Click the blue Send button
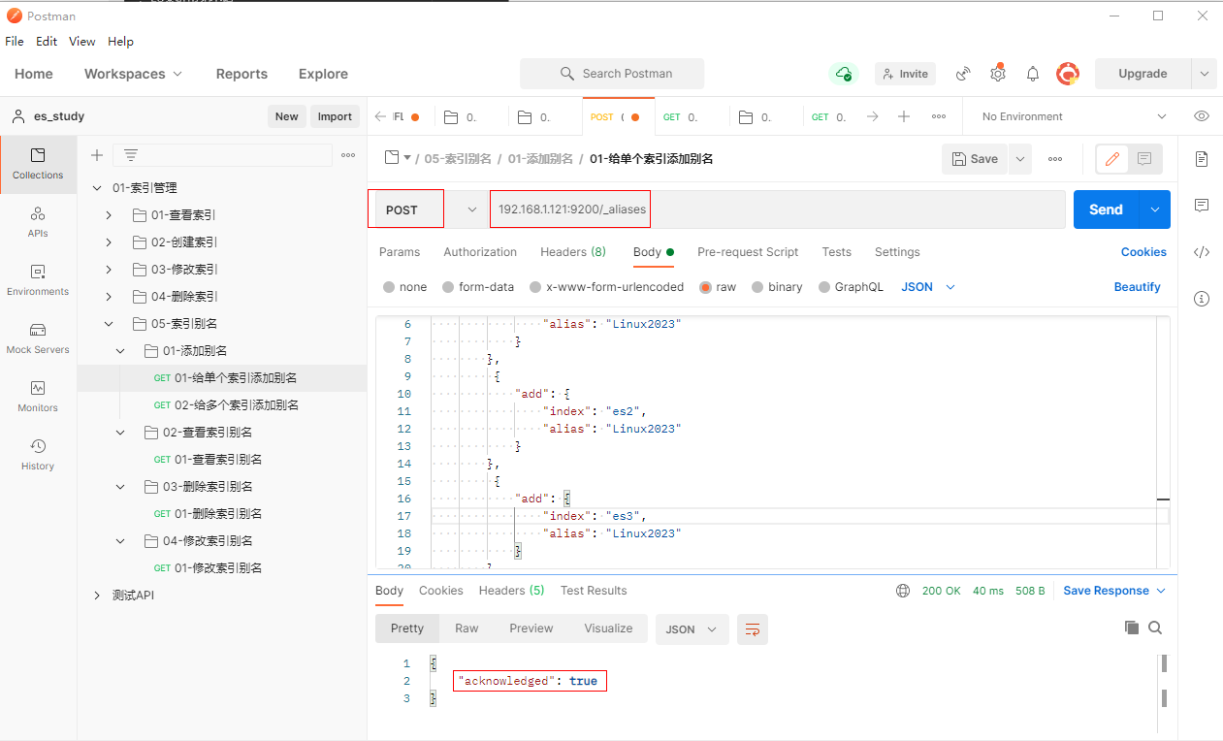 [x=1106, y=209]
